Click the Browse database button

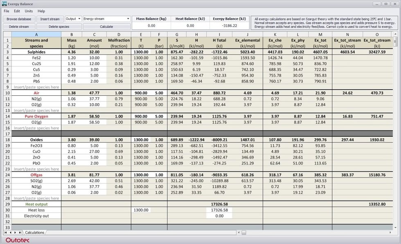point(19,19)
